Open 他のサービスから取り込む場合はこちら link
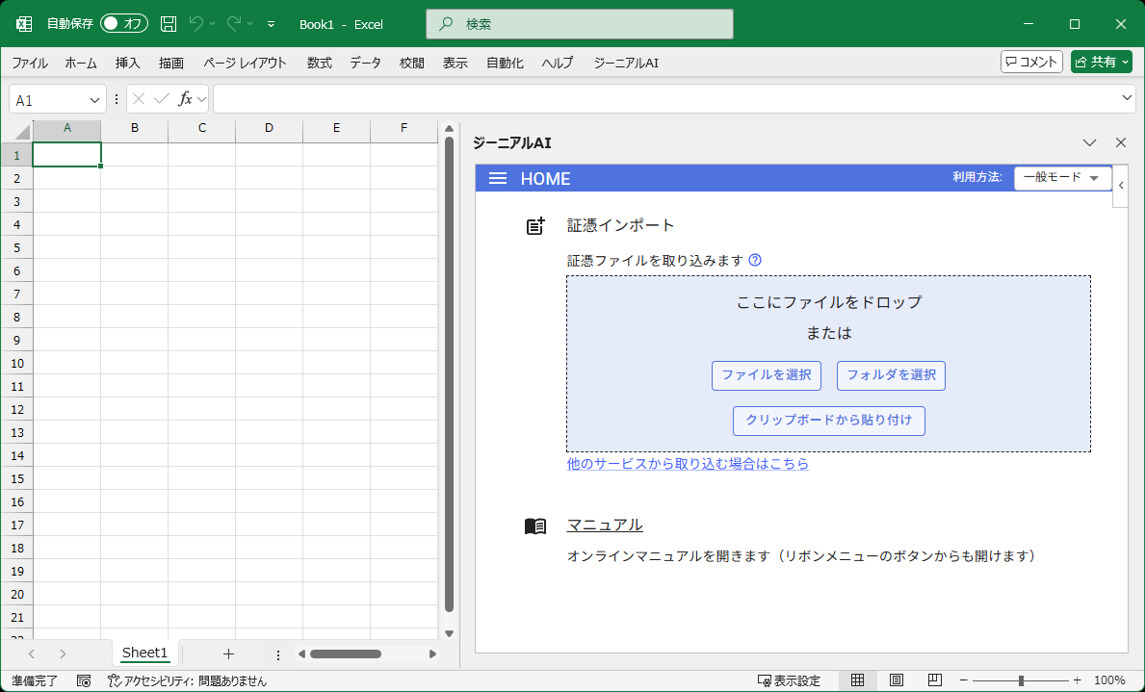This screenshot has width=1145, height=692. 687,465
